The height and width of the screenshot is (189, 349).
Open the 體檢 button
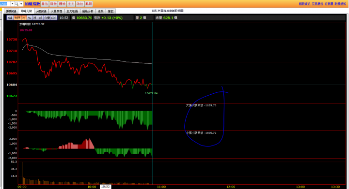click(63, 4)
